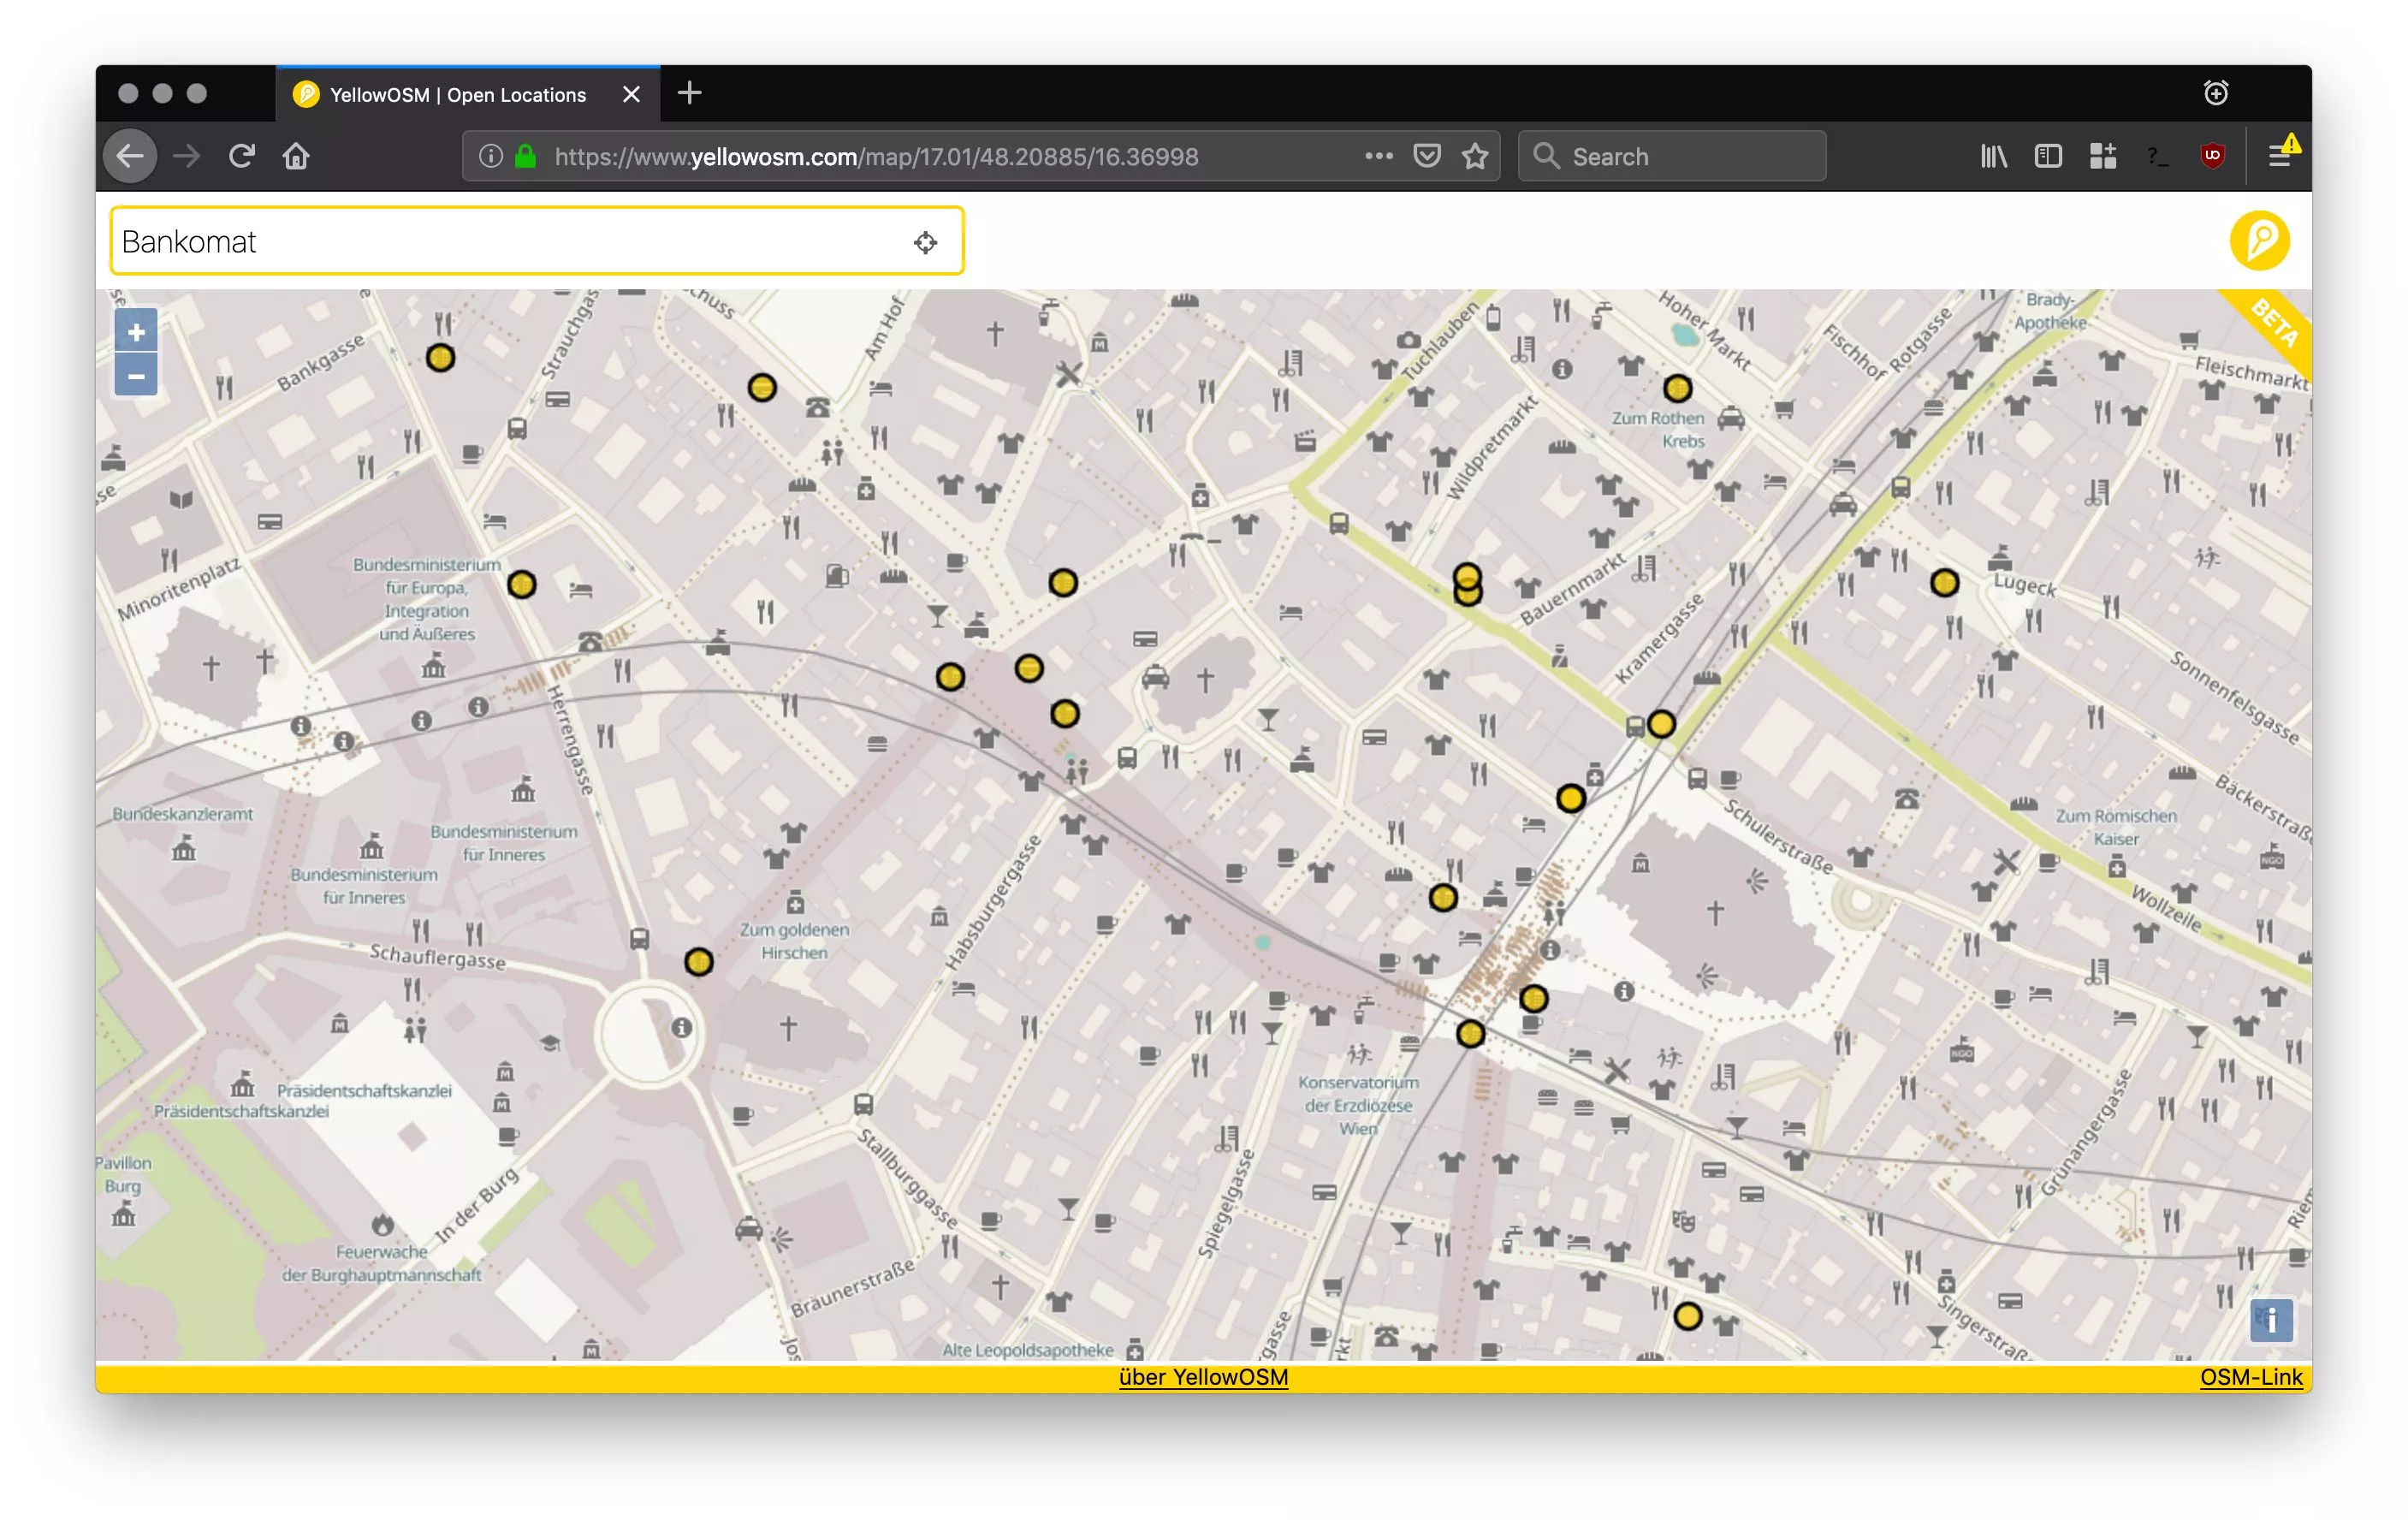Save the page to Pocket

point(1427,155)
